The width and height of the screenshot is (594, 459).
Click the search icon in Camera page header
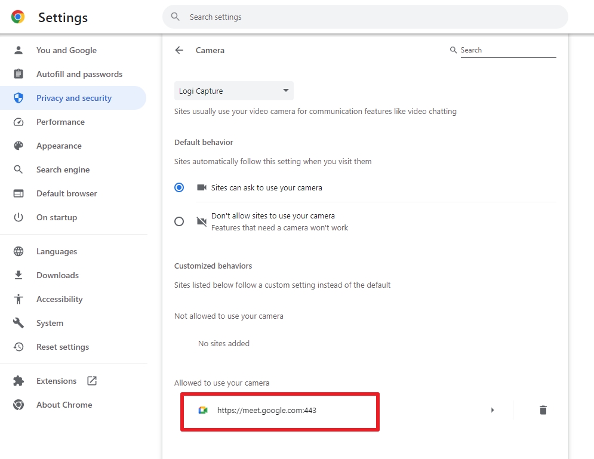point(453,50)
